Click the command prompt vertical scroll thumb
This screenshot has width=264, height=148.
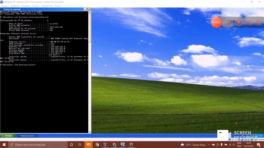pos(90,28)
